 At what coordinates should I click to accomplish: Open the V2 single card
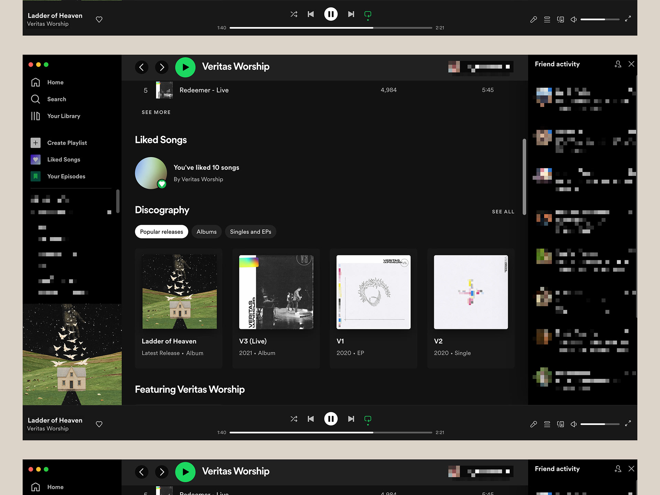tap(471, 309)
